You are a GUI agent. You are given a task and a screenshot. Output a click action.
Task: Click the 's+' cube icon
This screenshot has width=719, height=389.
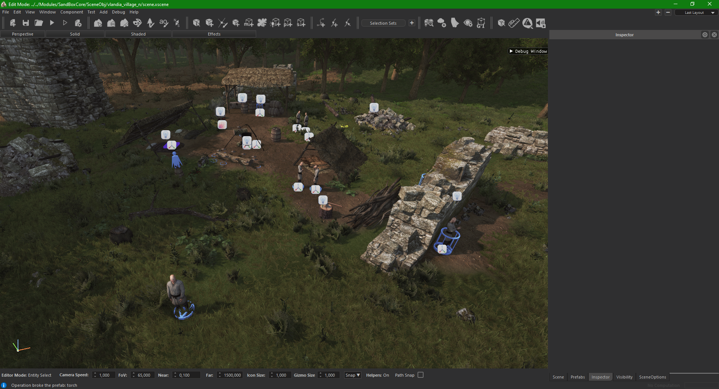(301, 23)
